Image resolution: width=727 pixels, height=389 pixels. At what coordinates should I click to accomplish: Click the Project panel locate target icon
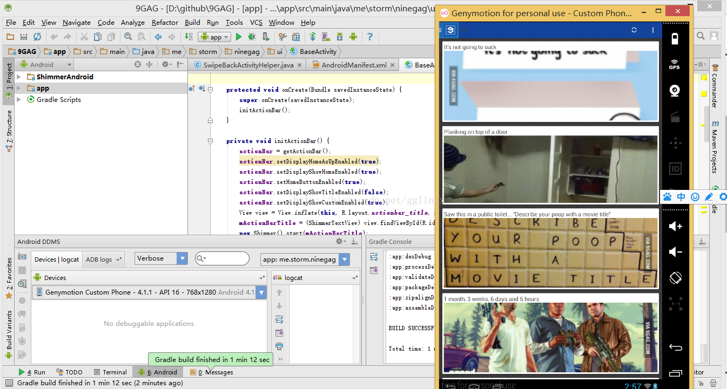point(138,64)
